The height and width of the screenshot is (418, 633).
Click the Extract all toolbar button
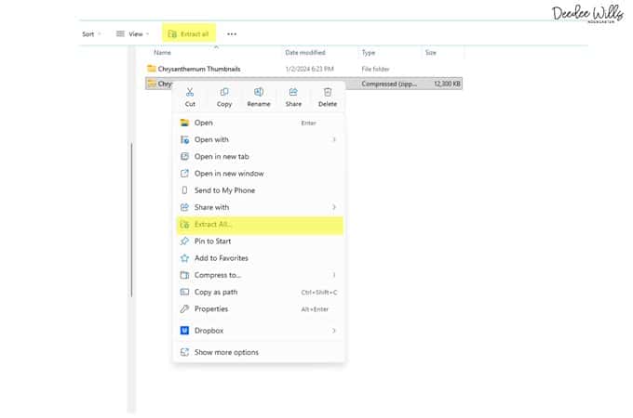click(189, 33)
